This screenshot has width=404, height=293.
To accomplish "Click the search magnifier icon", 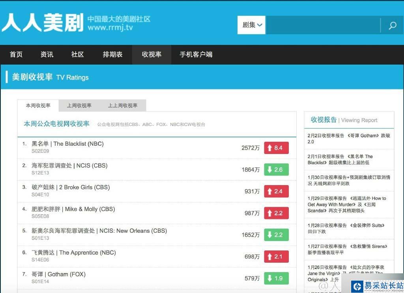I will click(393, 25).
